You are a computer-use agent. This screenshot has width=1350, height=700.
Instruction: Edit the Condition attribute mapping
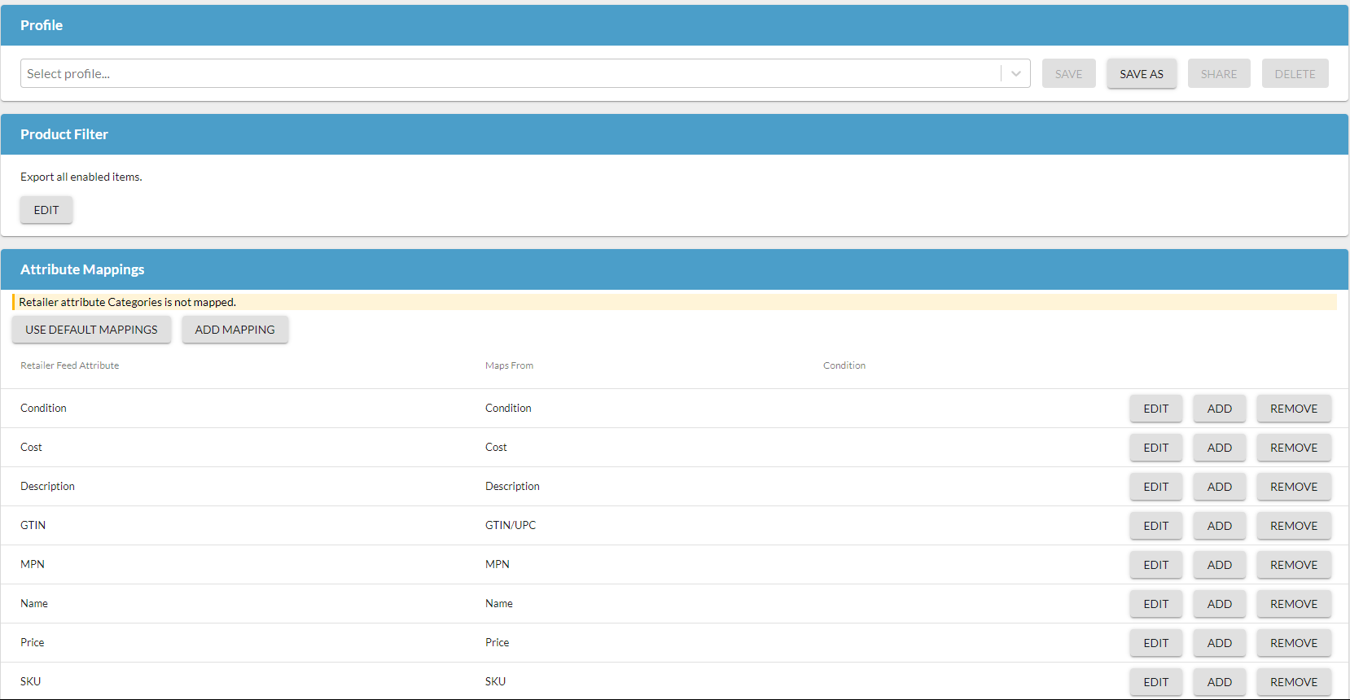1155,409
